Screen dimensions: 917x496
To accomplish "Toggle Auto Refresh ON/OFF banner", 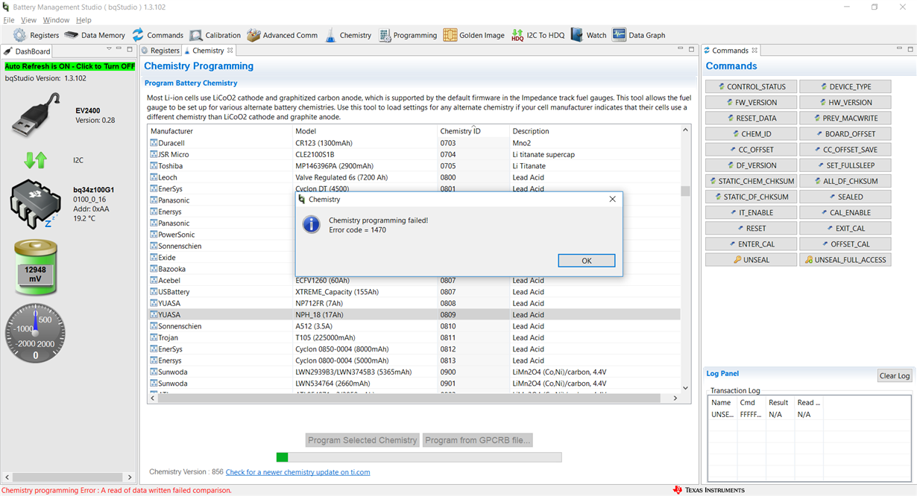I will tap(70, 66).
